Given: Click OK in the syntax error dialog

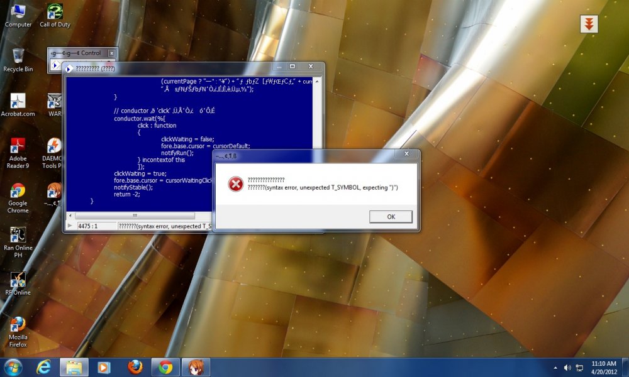Looking at the screenshot, I should [x=391, y=217].
